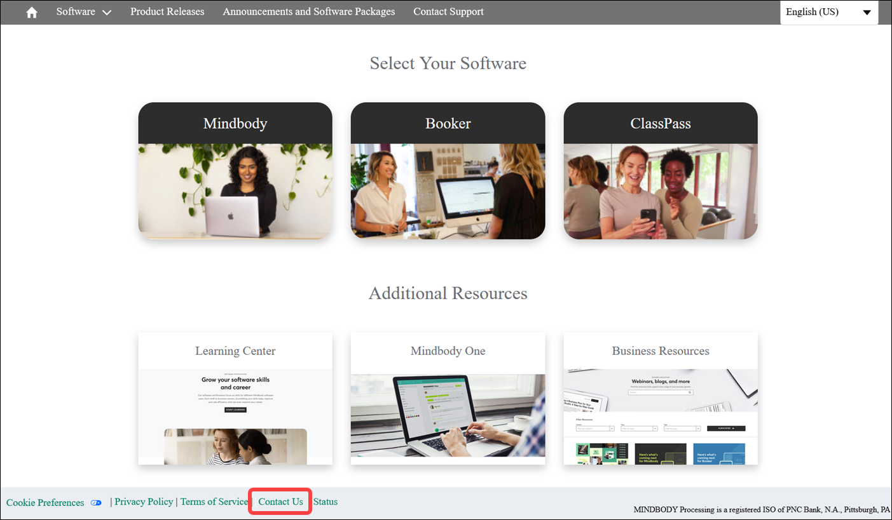Select the Booker software card title
Image resolution: width=892 pixels, height=520 pixels.
pyautogui.click(x=448, y=123)
